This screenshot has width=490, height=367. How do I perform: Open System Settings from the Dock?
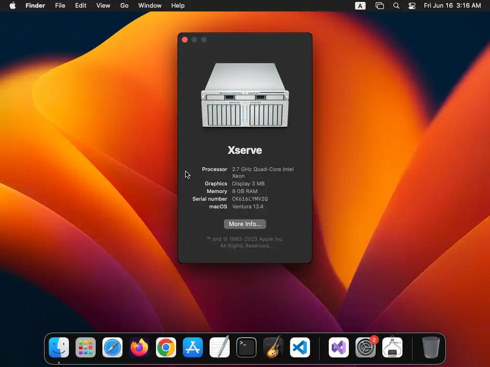(x=366, y=347)
